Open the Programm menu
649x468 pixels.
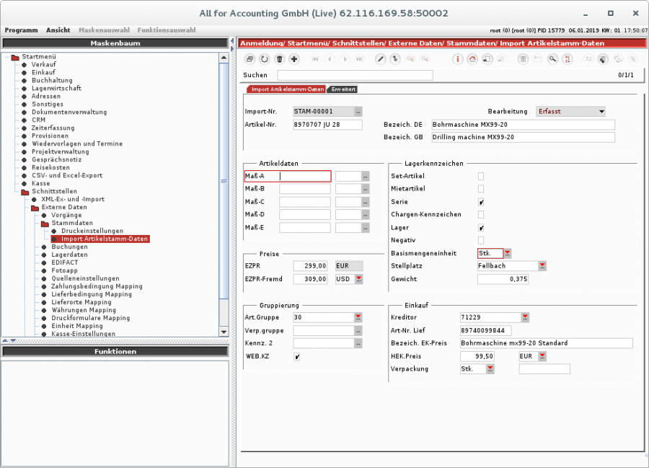[x=21, y=30]
